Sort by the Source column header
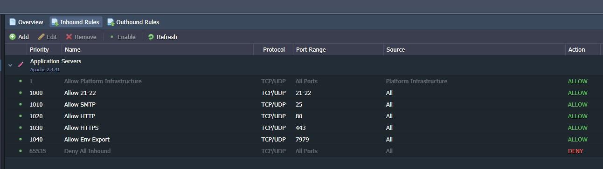 474,49
